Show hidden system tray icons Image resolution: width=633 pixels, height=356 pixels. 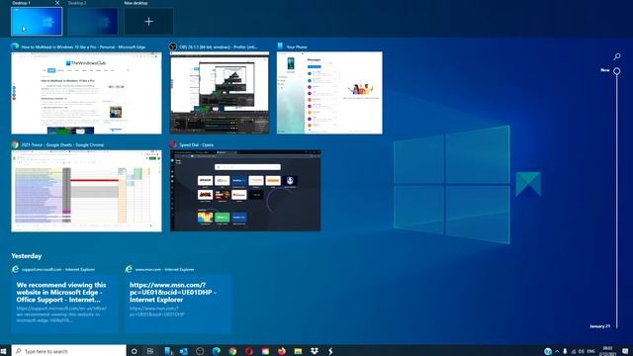click(557, 351)
